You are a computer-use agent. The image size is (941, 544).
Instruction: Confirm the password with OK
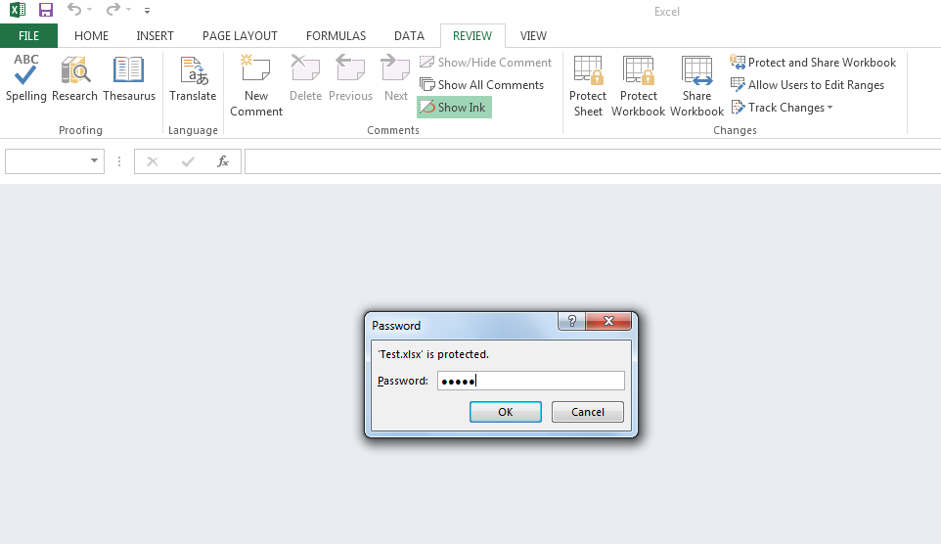pos(506,412)
